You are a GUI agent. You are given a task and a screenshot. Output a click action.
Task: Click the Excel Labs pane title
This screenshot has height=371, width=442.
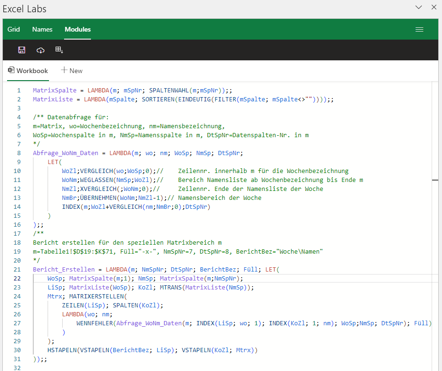[25, 9]
